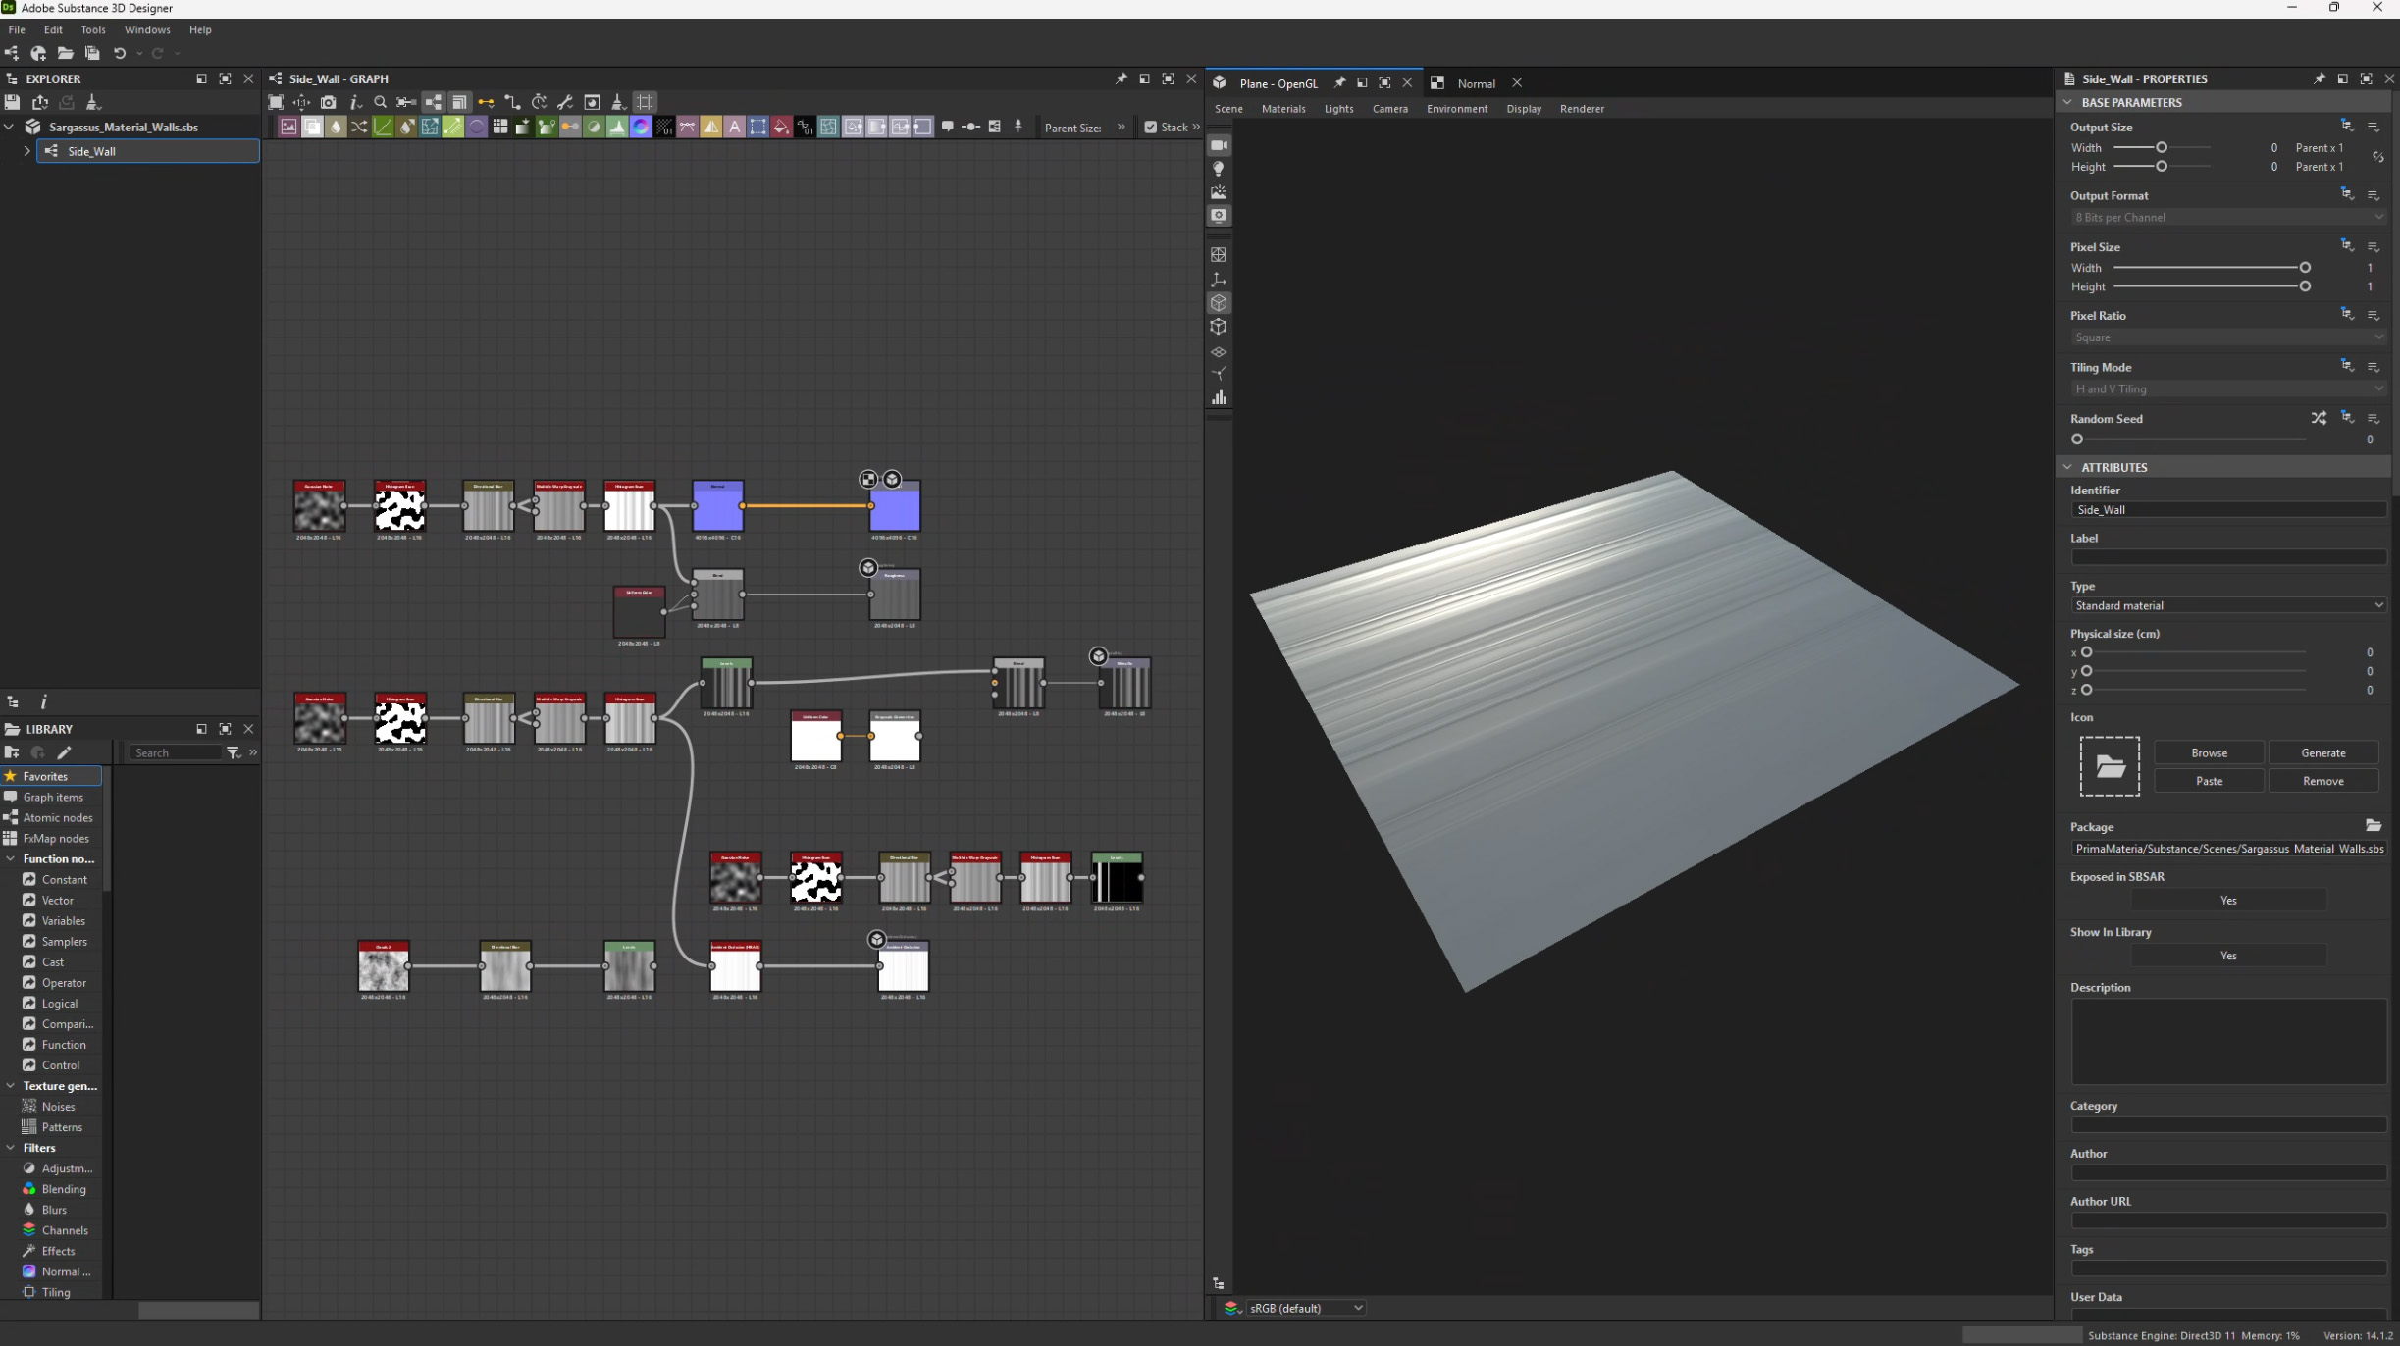Screen dimensions: 2400x1346
Task: Open the Materials menu in 3D view
Action: tap(1283, 109)
